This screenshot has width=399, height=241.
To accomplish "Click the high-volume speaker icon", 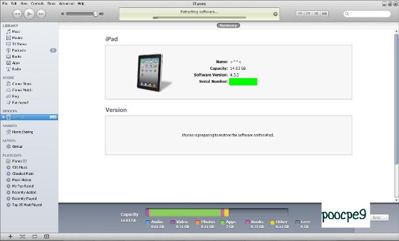I will [x=101, y=14].
